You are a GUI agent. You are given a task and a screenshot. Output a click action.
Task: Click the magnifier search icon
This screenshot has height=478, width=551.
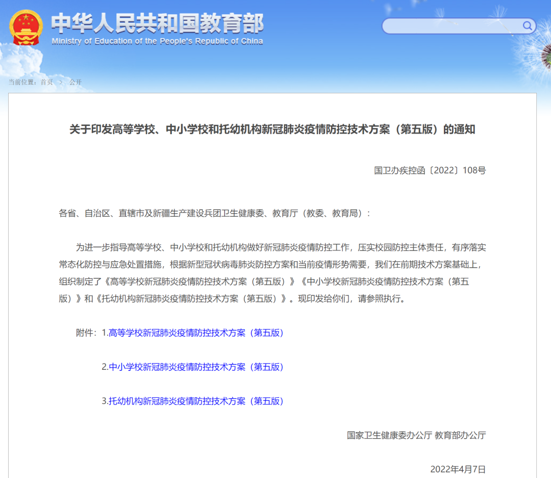point(527,26)
